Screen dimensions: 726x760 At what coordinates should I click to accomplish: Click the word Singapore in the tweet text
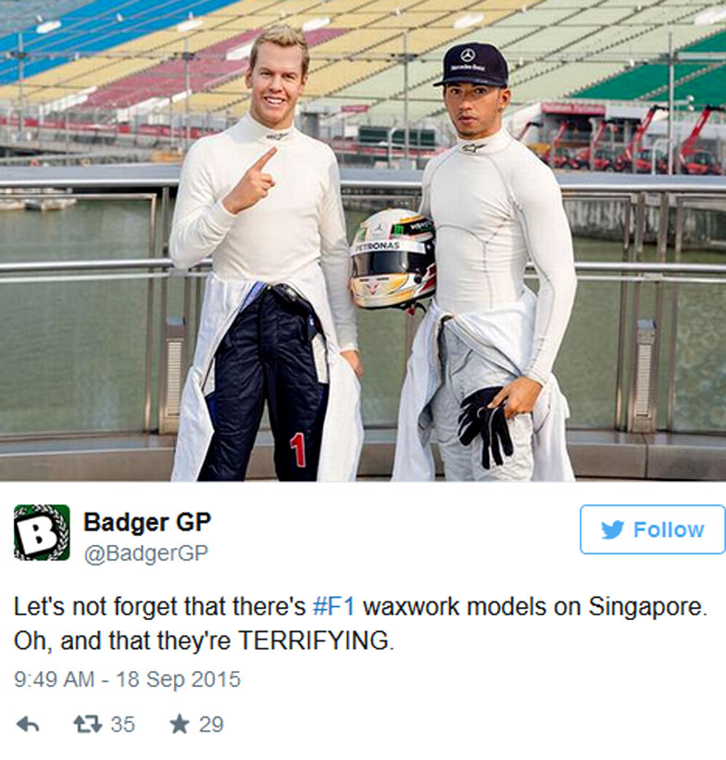[x=647, y=607]
